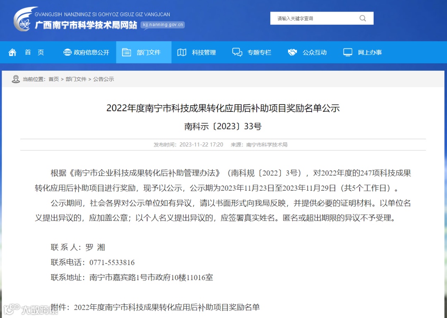The width and height of the screenshot is (447, 318).
Task: Click the chat bubbles icon beside 专题专栏
Action: pyautogui.click(x=237, y=52)
